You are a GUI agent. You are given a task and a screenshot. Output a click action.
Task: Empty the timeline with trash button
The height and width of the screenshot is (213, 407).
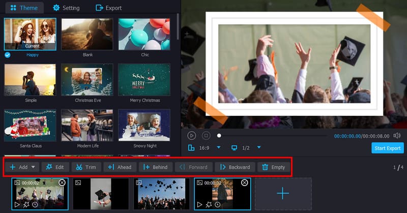[273, 167]
